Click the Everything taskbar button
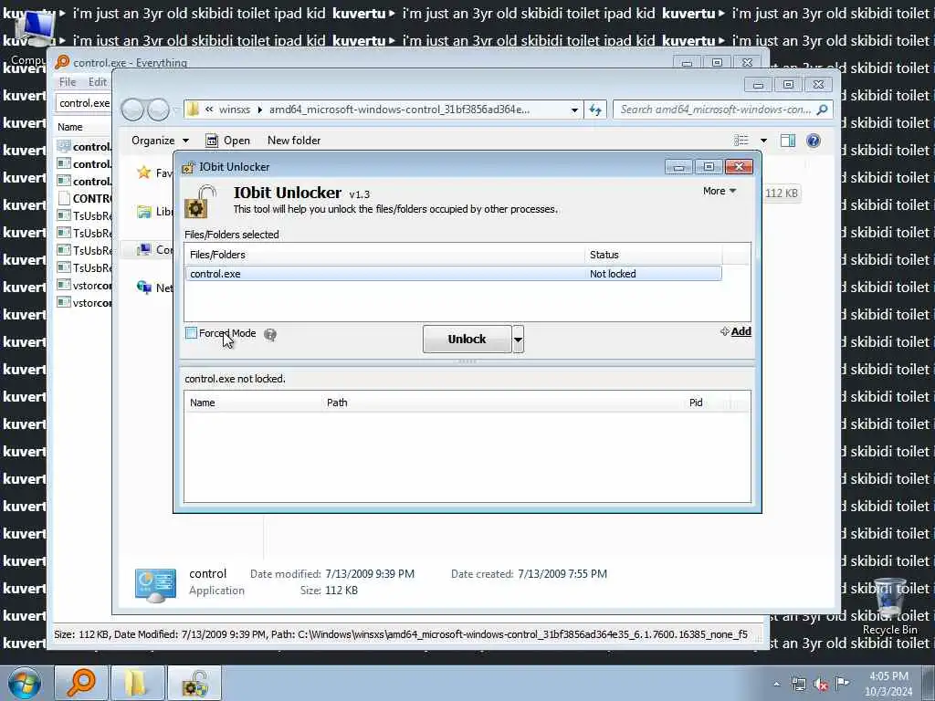Screen dimensions: 935x701 point(80,683)
